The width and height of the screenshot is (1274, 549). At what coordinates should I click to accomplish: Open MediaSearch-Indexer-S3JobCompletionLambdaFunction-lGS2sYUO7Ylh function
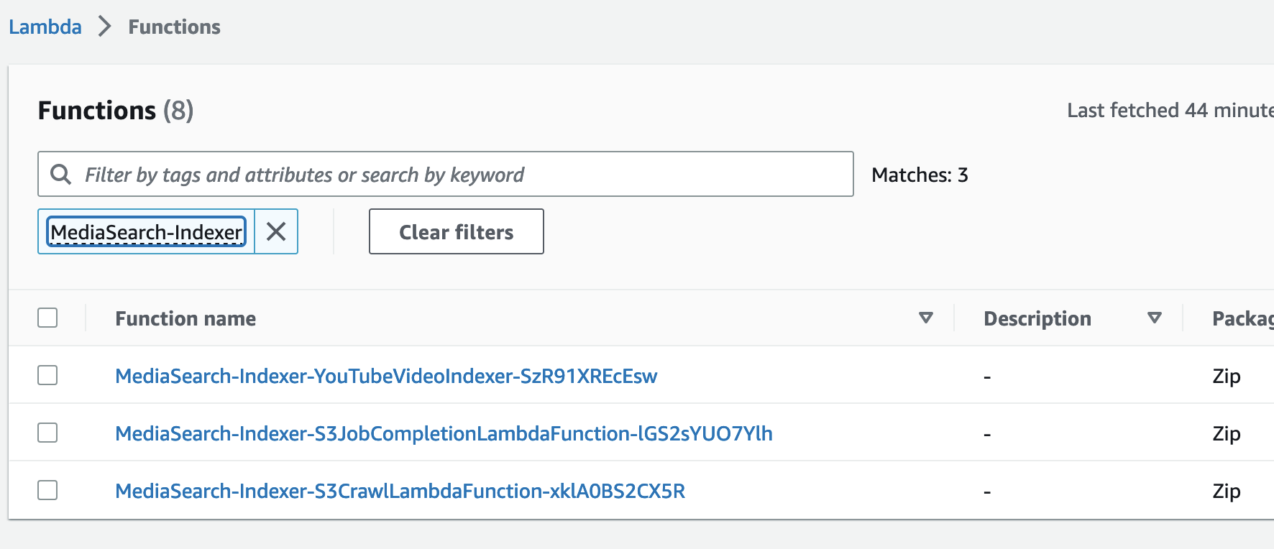click(444, 433)
